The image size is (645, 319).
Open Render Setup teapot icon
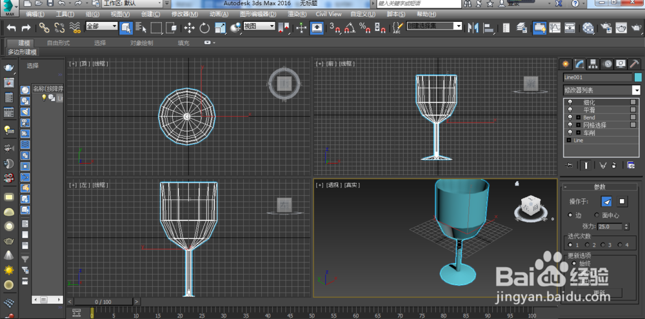click(606, 28)
